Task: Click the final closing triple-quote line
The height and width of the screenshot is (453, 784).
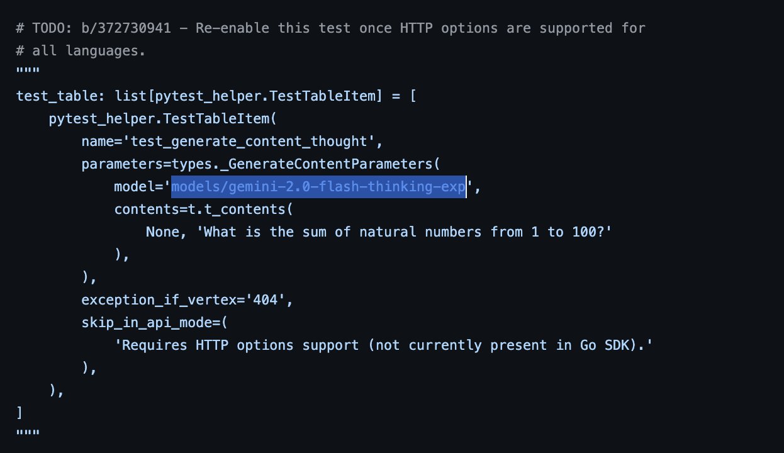Action: [28, 436]
